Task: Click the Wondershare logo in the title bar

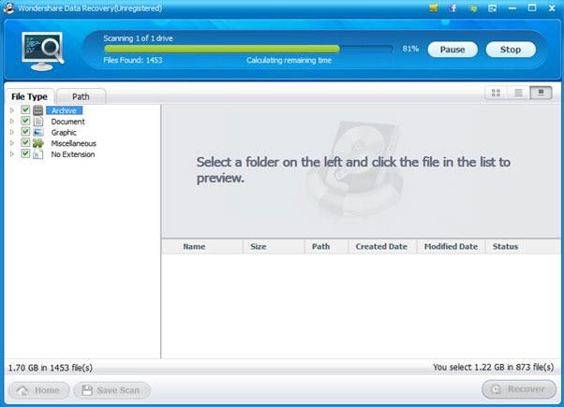Action: [x=8, y=7]
